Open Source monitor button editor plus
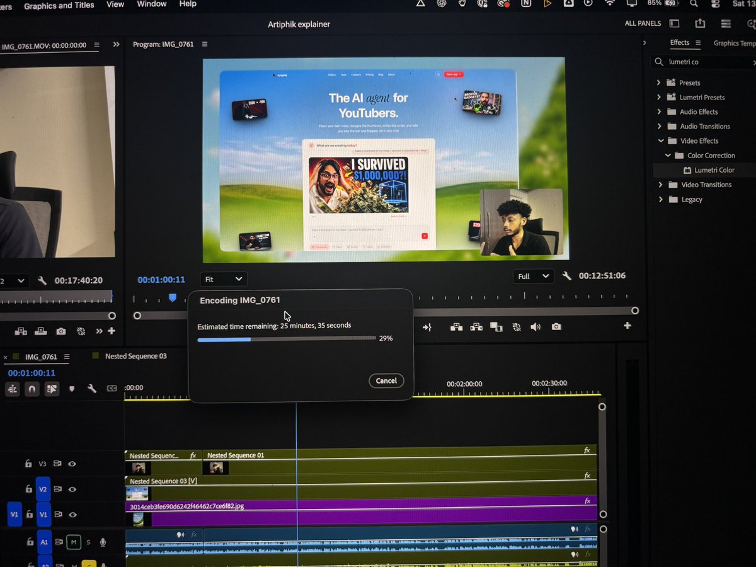756x567 pixels. 112,331
